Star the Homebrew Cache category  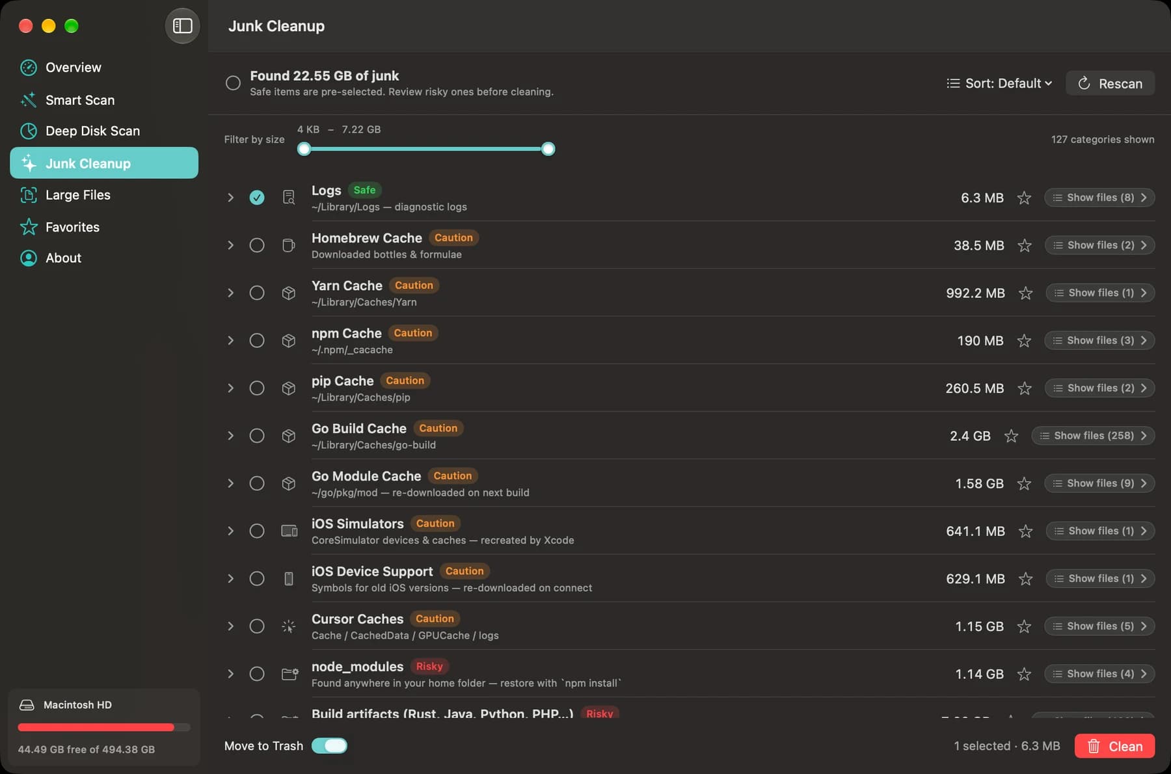(1025, 245)
